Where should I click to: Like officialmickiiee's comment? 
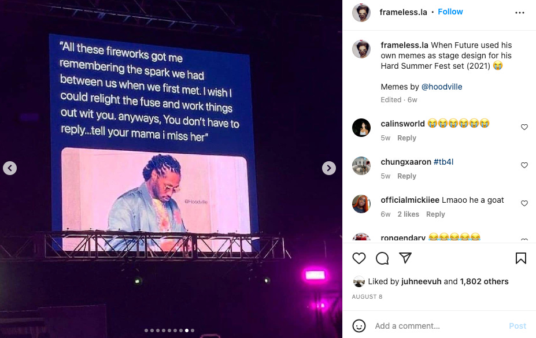click(524, 203)
